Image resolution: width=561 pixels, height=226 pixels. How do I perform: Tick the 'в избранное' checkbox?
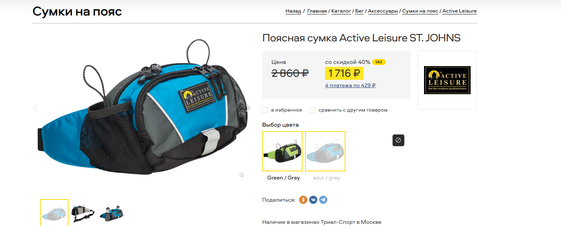[x=265, y=110]
